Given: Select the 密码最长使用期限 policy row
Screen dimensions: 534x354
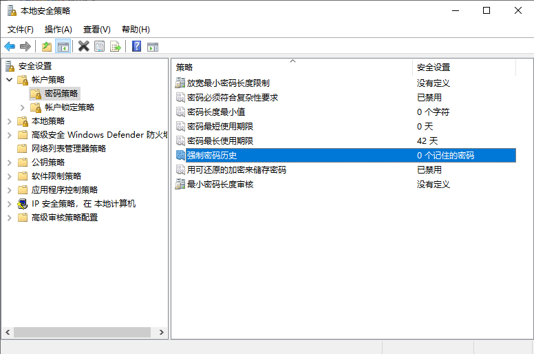Looking at the screenshot, I should click(x=345, y=140).
